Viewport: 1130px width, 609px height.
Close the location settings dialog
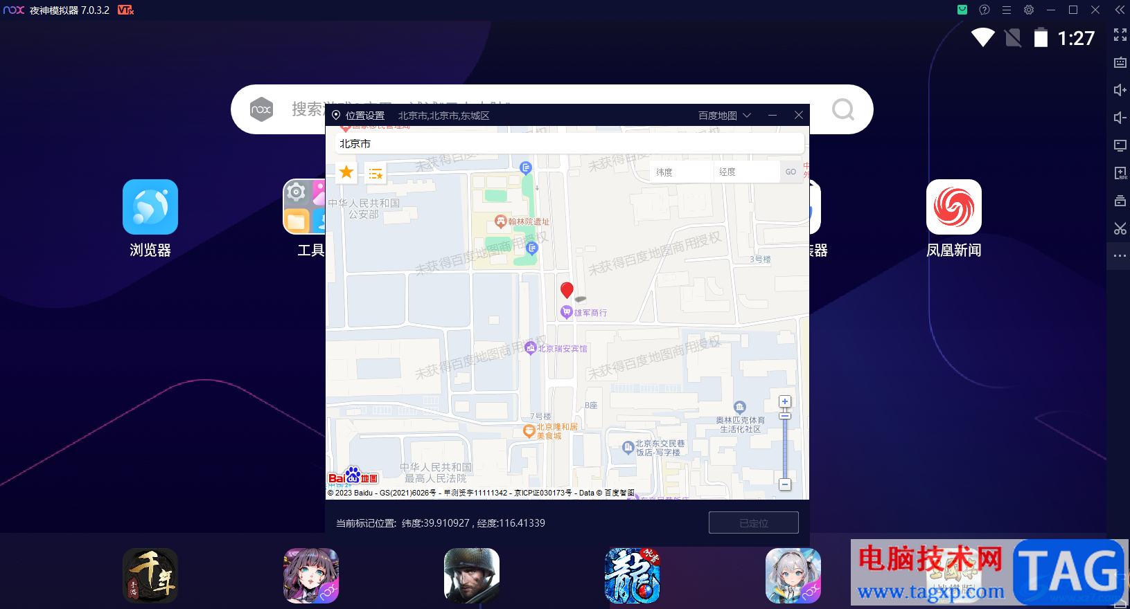pos(799,115)
